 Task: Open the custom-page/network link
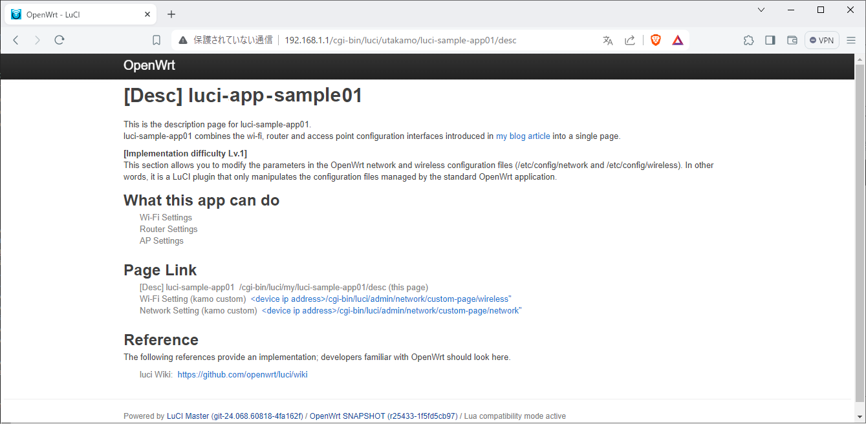pos(391,310)
